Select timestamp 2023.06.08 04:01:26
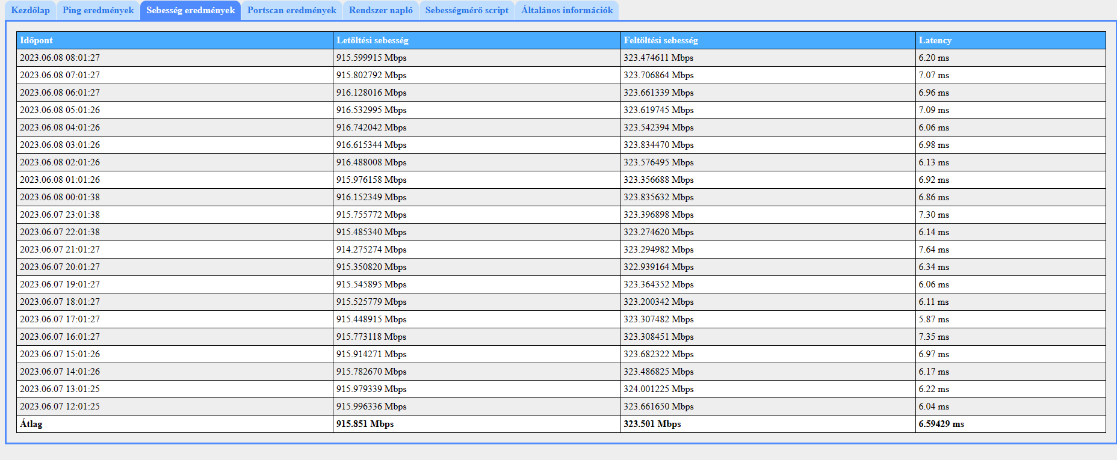Viewport: 1117px width, 460px height. click(x=60, y=127)
